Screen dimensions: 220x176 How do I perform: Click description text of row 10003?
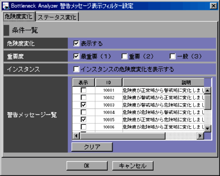tap(163, 105)
